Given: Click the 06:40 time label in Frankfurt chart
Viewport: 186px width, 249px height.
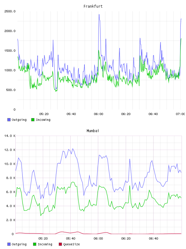Looking at the screenshot, I should (153, 114).
